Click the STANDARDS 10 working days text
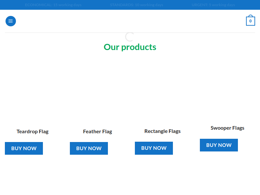The width and height of the screenshot is (260, 195). [x=136, y=5]
